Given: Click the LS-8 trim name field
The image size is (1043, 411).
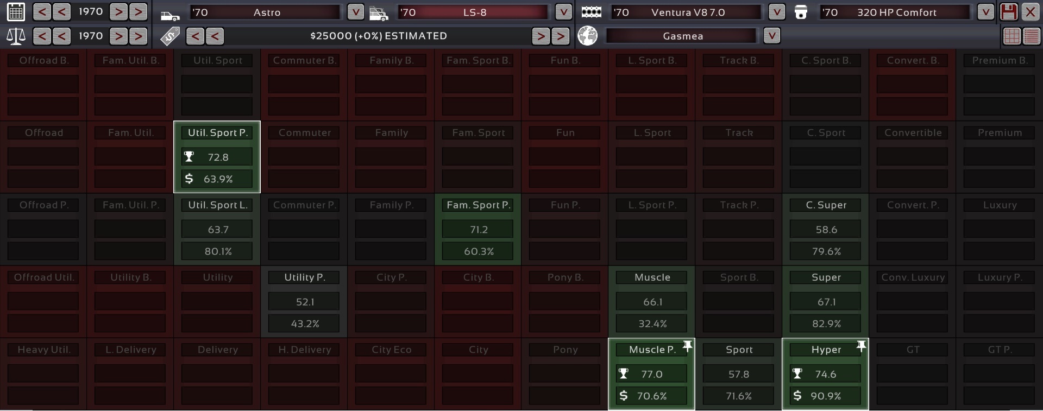Looking at the screenshot, I should coord(474,12).
